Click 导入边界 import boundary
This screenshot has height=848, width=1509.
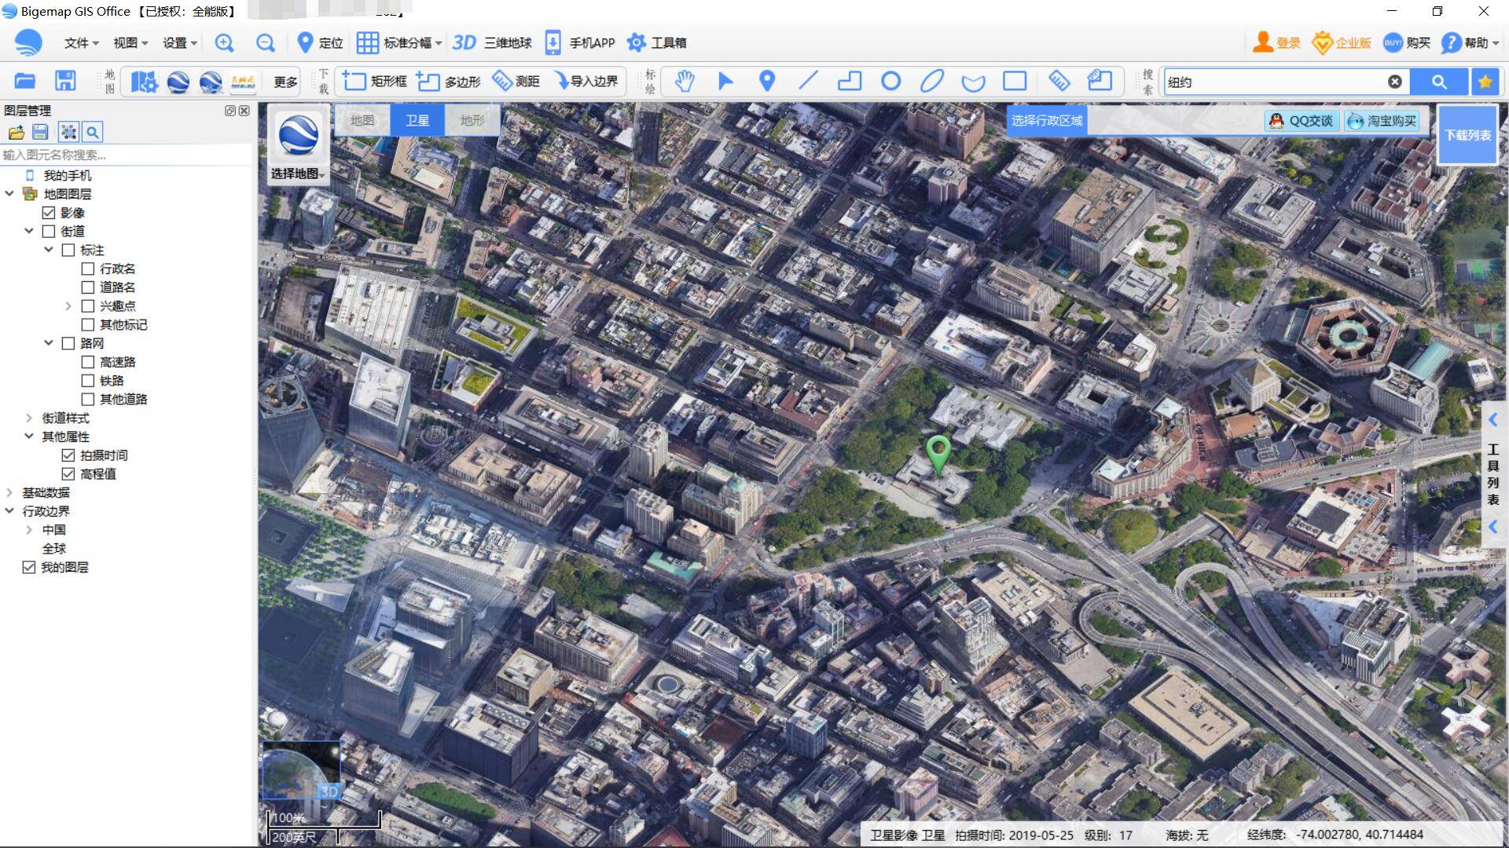586,81
